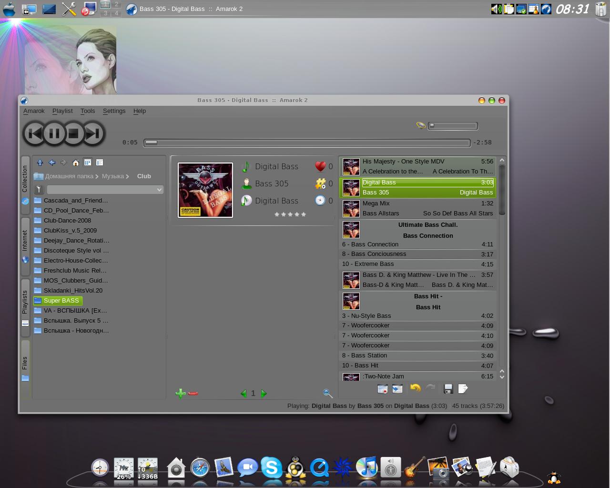610x488 pixels.
Task: Adjust the volume slider
Action: pyautogui.click(x=453, y=126)
